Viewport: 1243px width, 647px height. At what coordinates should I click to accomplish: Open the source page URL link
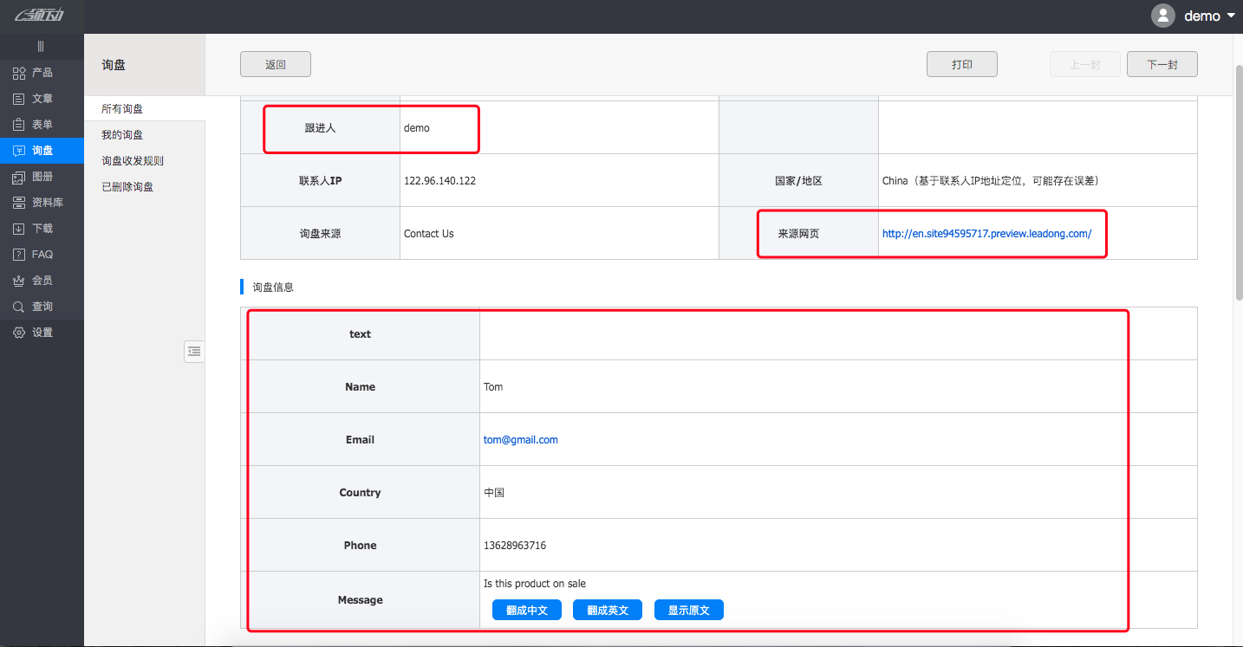tap(986, 234)
